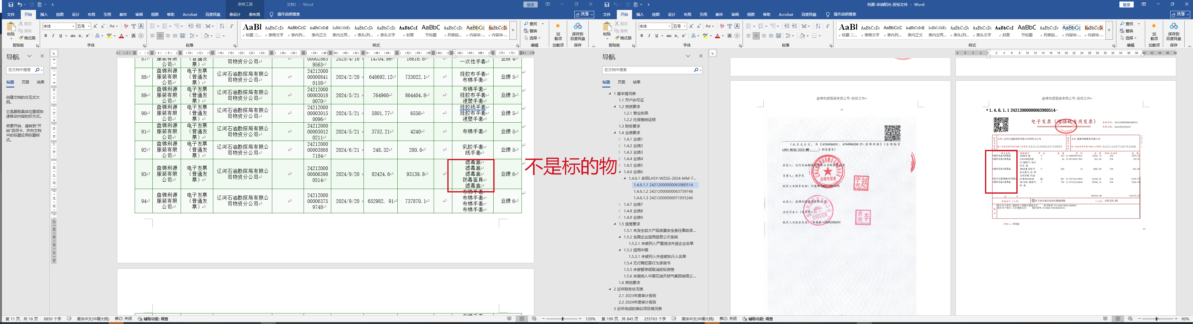Go to heading 1.3 财务要求 in navigation
This screenshot has height=324, width=1193.
pyautogui.click(x=629, y=126)
